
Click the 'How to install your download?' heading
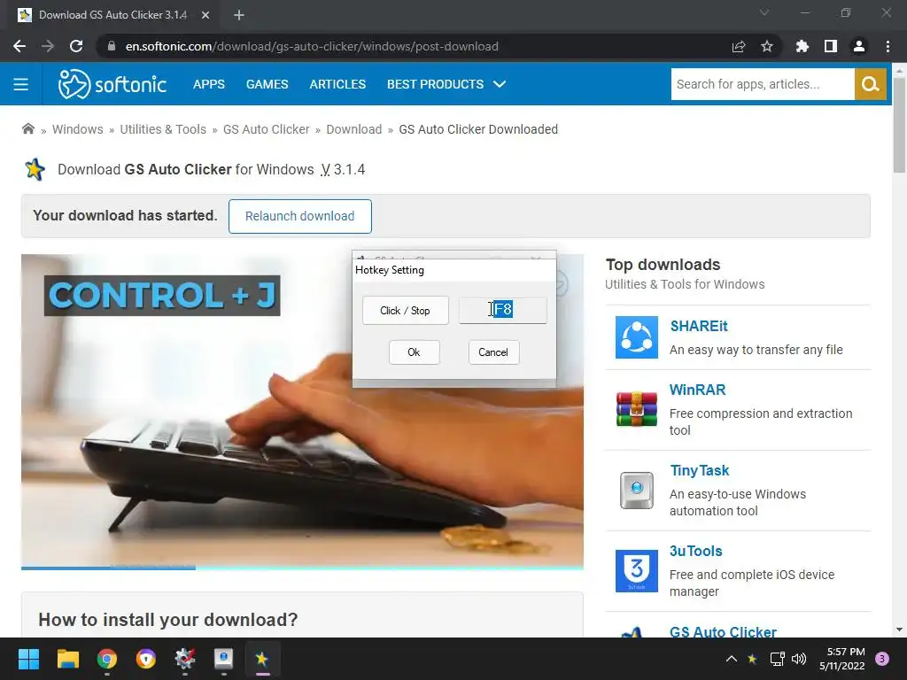(x=167, y=620)
